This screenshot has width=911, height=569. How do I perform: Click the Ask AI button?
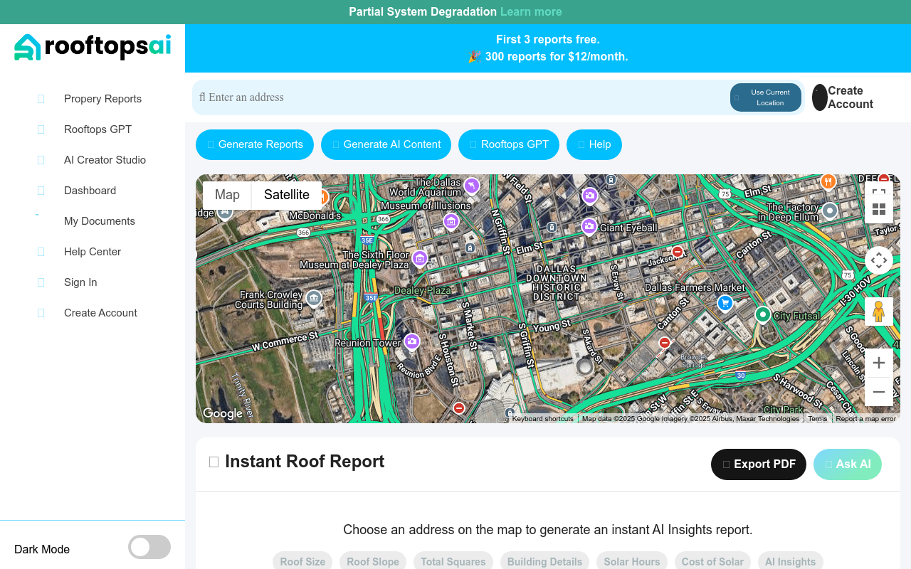[x=848, y=464]
